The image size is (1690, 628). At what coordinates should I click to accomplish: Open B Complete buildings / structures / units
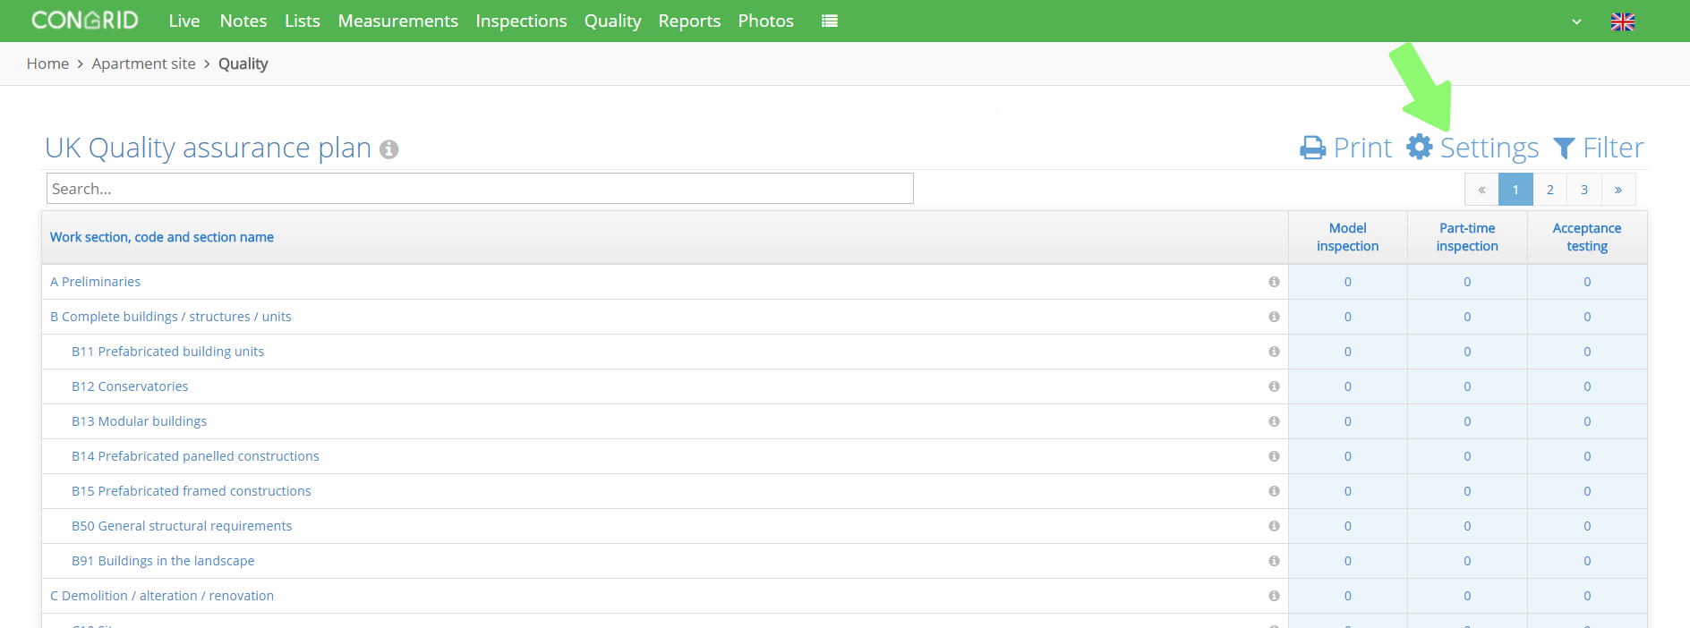[171, 317]
